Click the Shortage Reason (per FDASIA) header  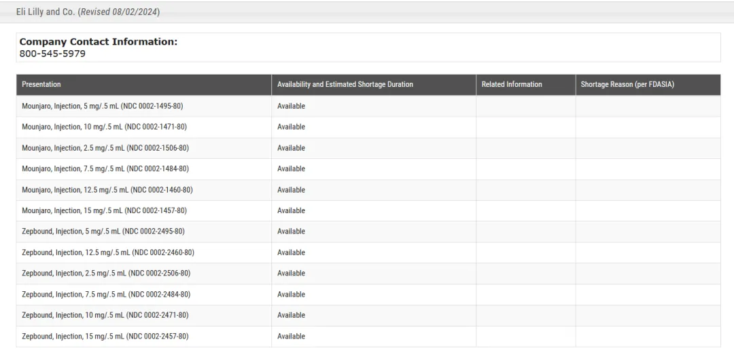point(627,85)
